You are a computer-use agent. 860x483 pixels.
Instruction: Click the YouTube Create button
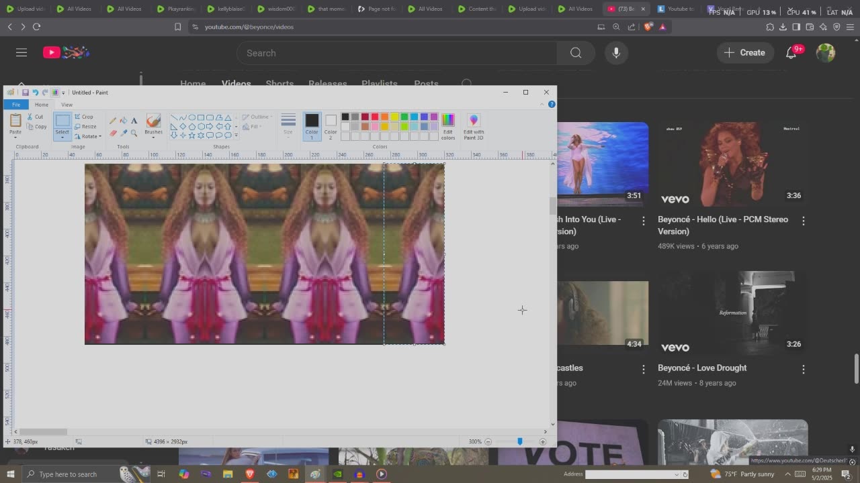[x=744, y=52]
